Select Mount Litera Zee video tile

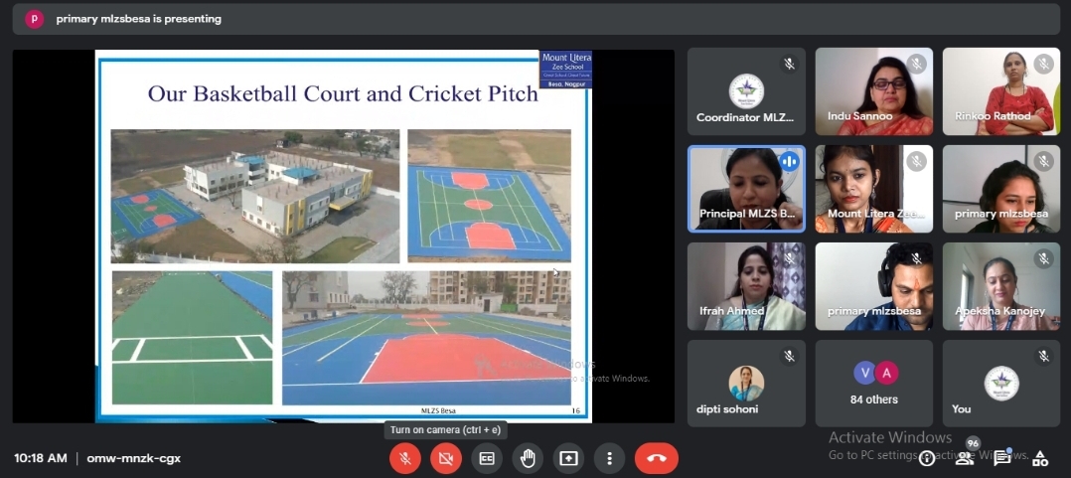(x=873, y=189)
